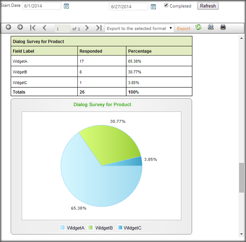Click the WidgetC legend label
The width and height of the screenshot is (246, 242).
pyautogui.click(x=132, y=228)
